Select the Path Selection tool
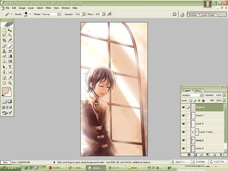The height and width of the screenshot is (171, 228). (4, 67)
